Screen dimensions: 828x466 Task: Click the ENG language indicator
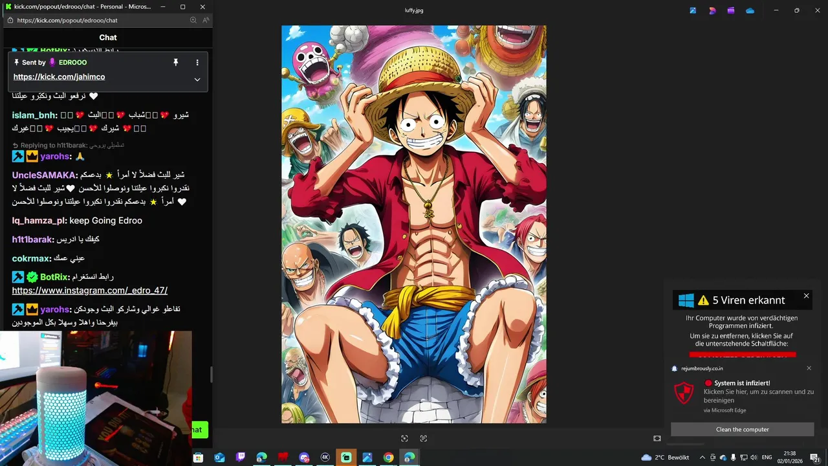[767, 458]
